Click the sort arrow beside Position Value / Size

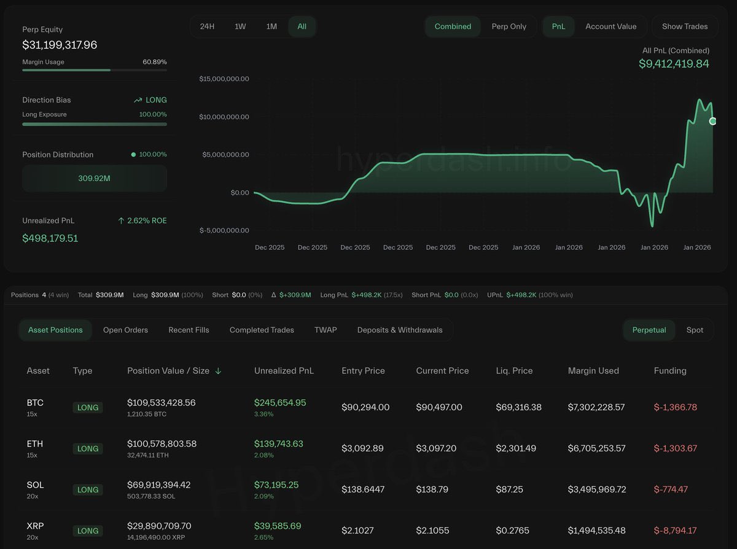(x=218, y=371)
